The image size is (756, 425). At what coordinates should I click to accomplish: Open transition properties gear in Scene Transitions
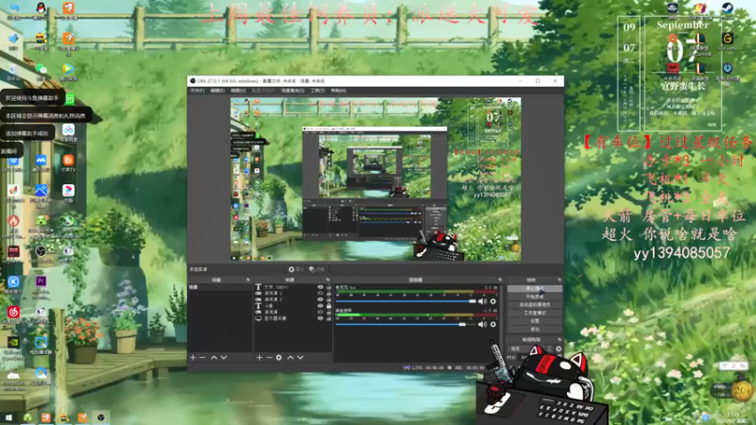click(x=558, y=348)
